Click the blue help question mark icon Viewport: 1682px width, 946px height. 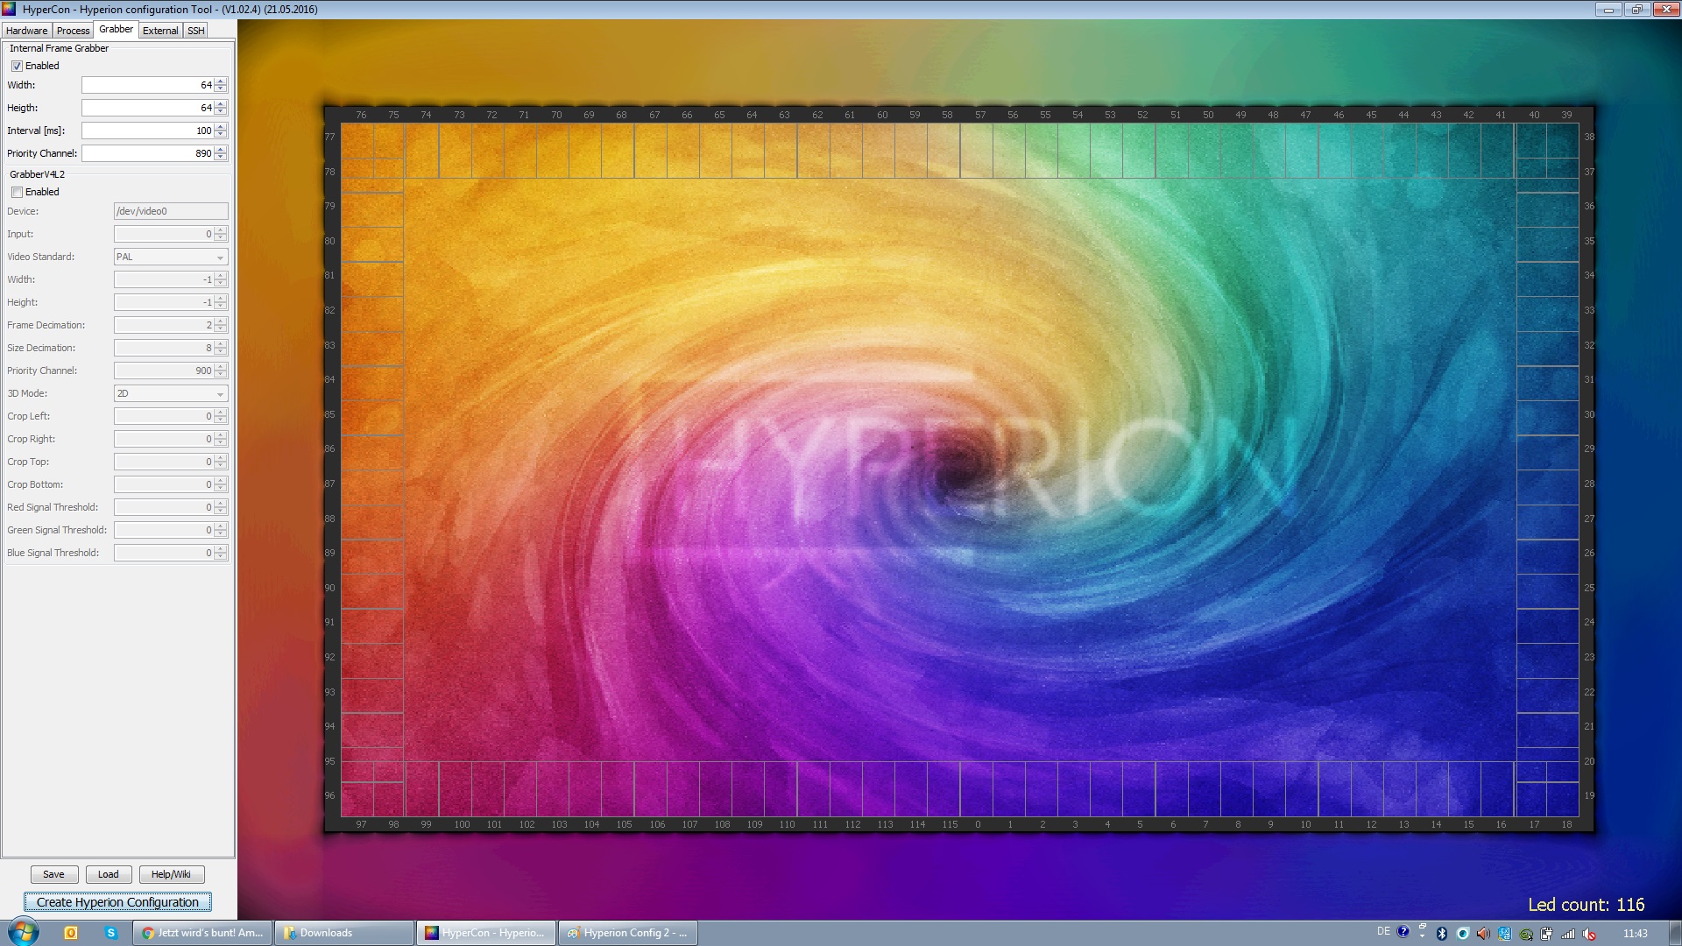click(x=1403, y=932)
